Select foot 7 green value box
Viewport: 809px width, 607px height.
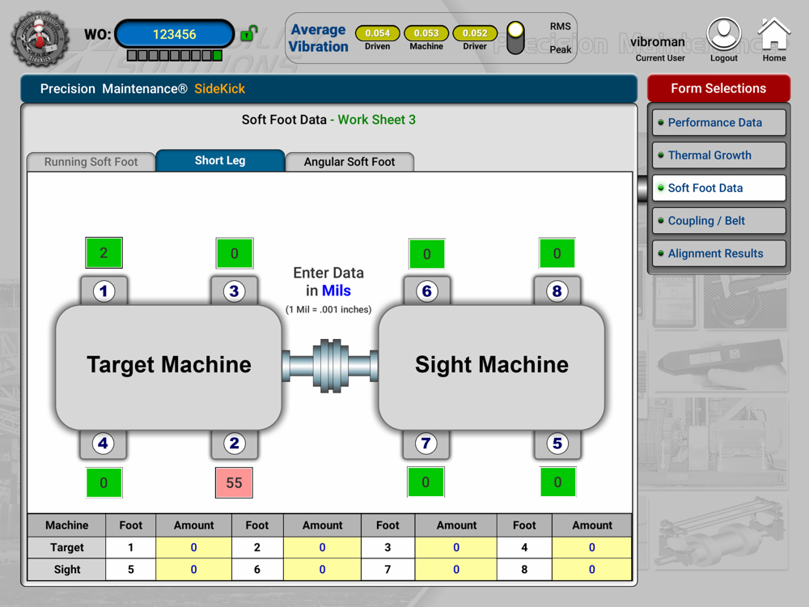(x=426, y=482)
